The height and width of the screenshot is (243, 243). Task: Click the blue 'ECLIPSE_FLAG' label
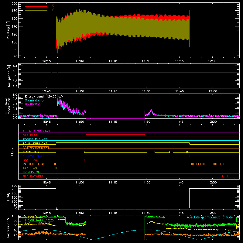(x=33, y=156)
